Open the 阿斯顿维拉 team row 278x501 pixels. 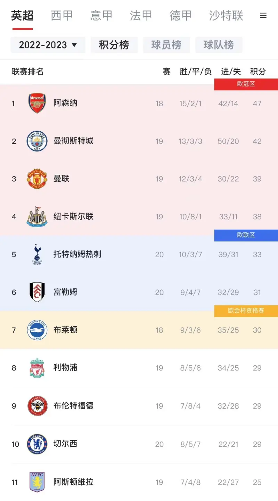point(139,482)
